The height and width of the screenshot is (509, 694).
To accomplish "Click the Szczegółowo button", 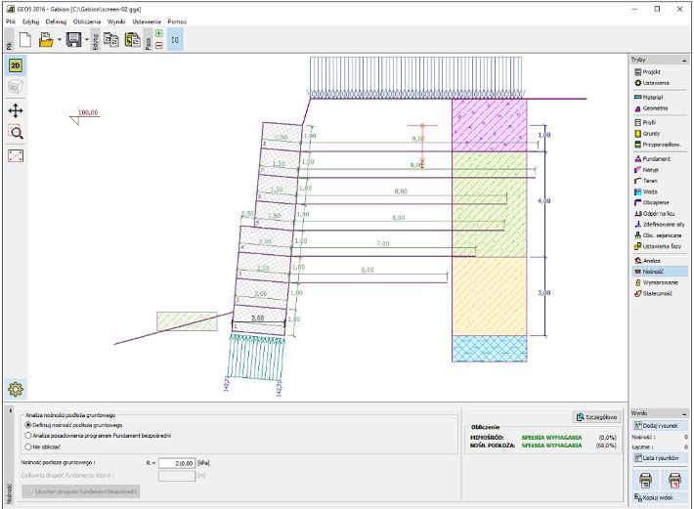I will [596, 417].
